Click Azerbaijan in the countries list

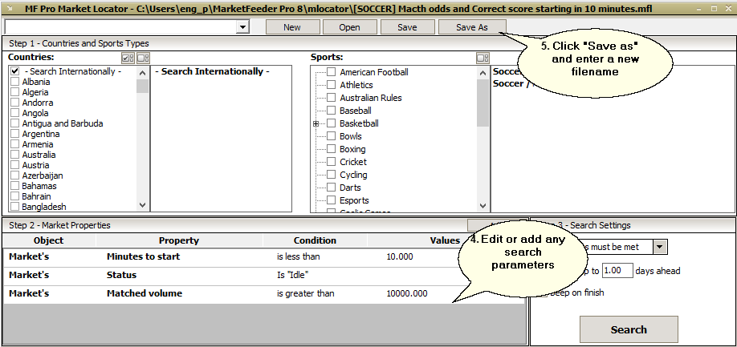43,176
